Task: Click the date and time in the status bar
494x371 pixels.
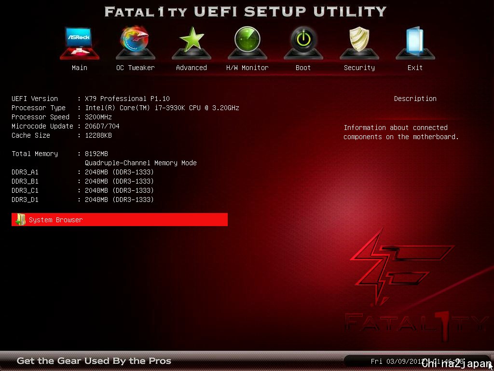Action: (x=417, y=361)
